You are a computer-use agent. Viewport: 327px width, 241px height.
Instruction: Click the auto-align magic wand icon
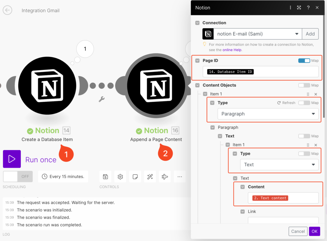150,177
